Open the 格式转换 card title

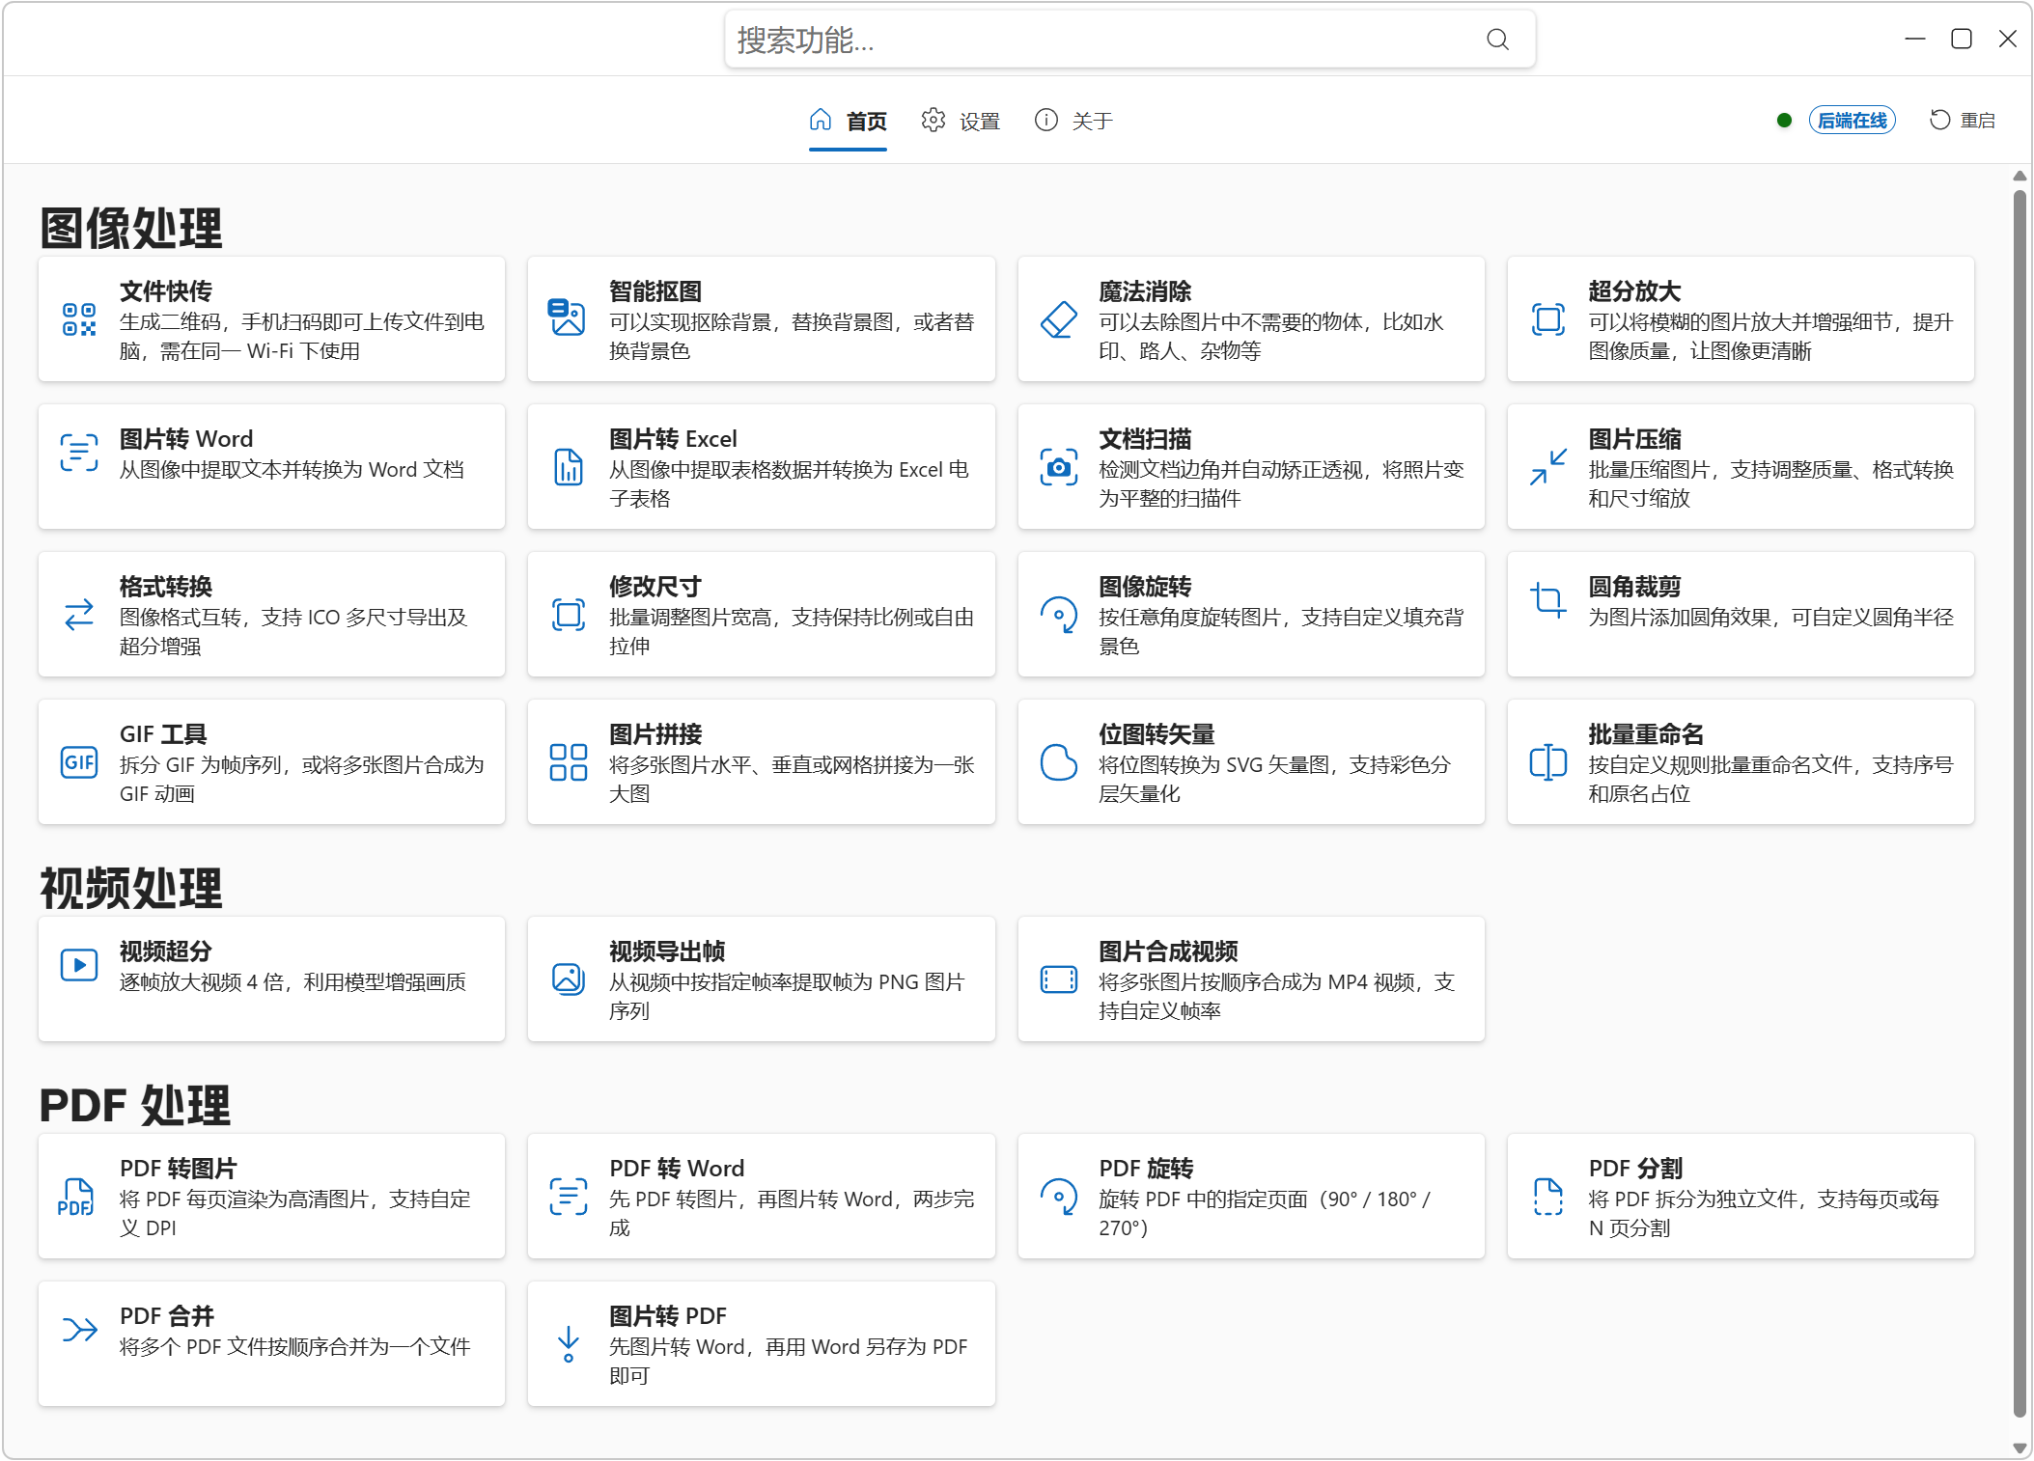(166, 587)
